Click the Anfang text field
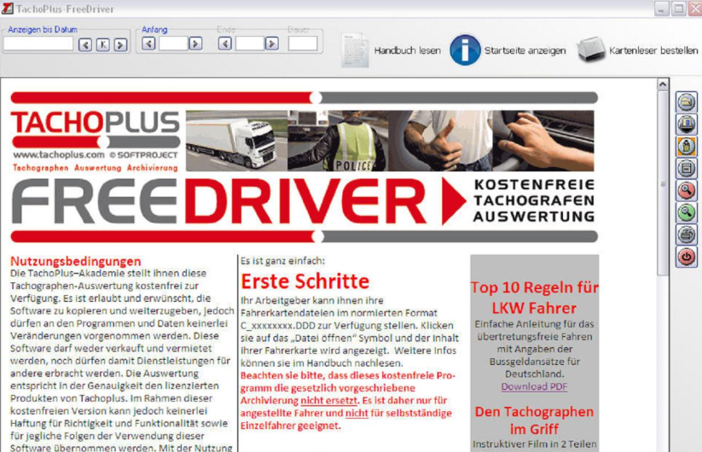The width and height of the screenshot is (702, 452). (172, 43)
